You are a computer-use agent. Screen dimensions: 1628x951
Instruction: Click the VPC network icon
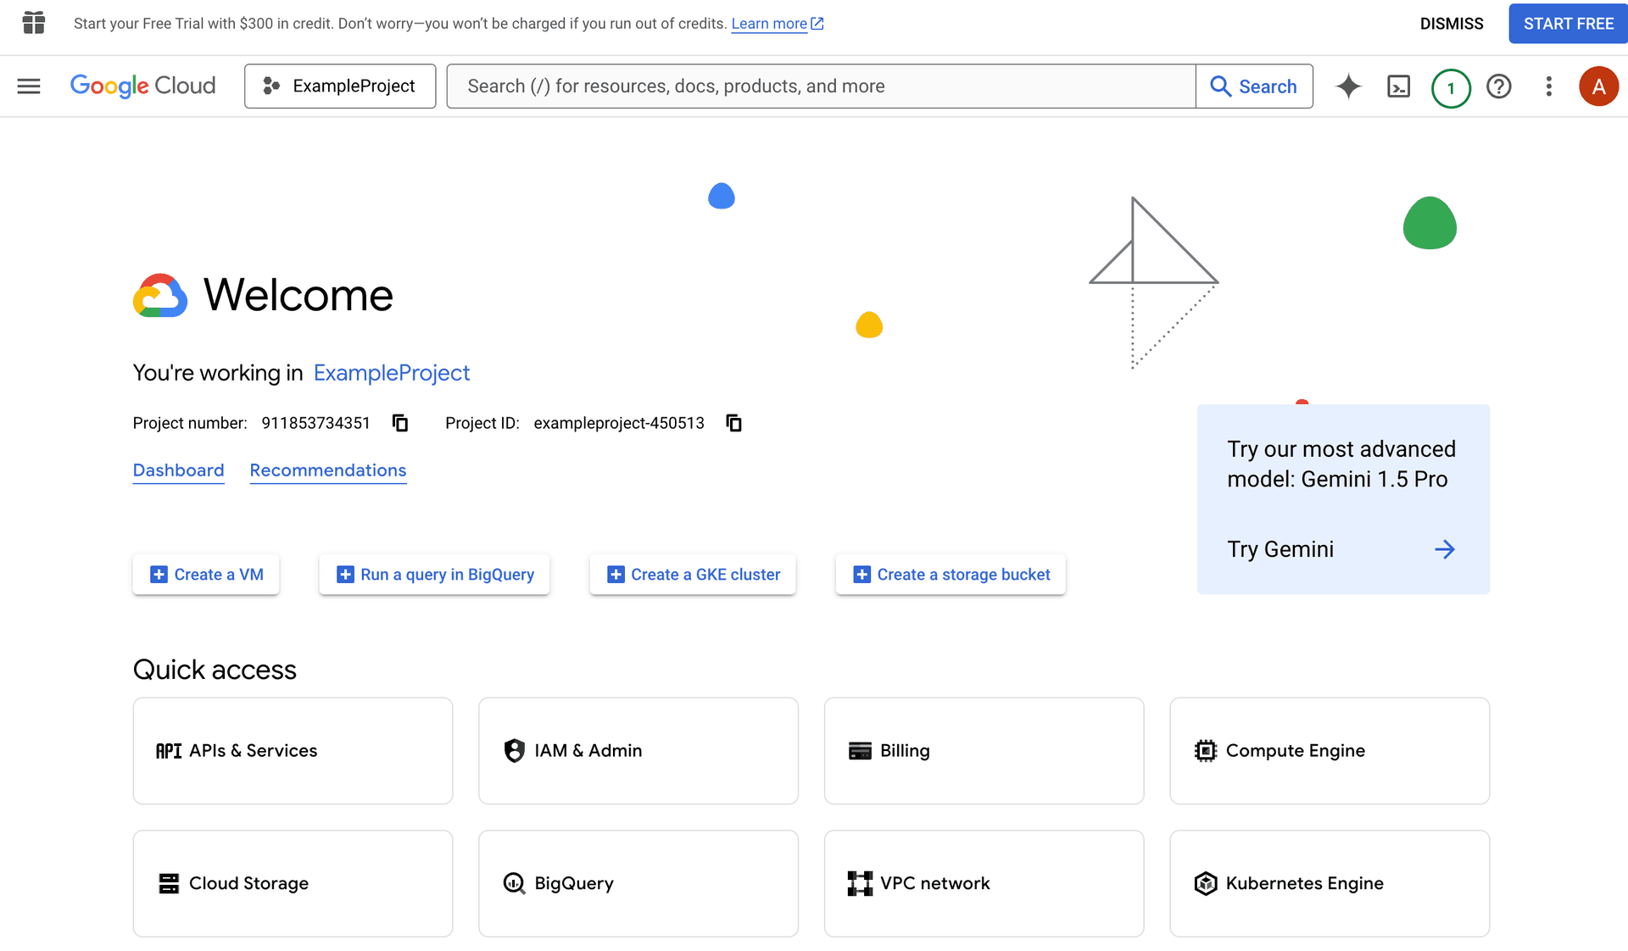coord(860,883)
